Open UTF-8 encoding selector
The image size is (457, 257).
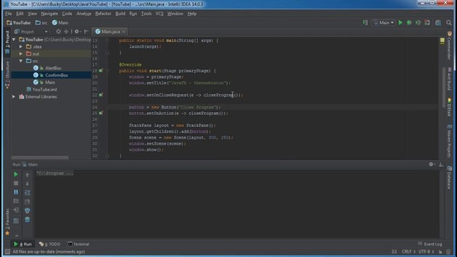(427, 251)
